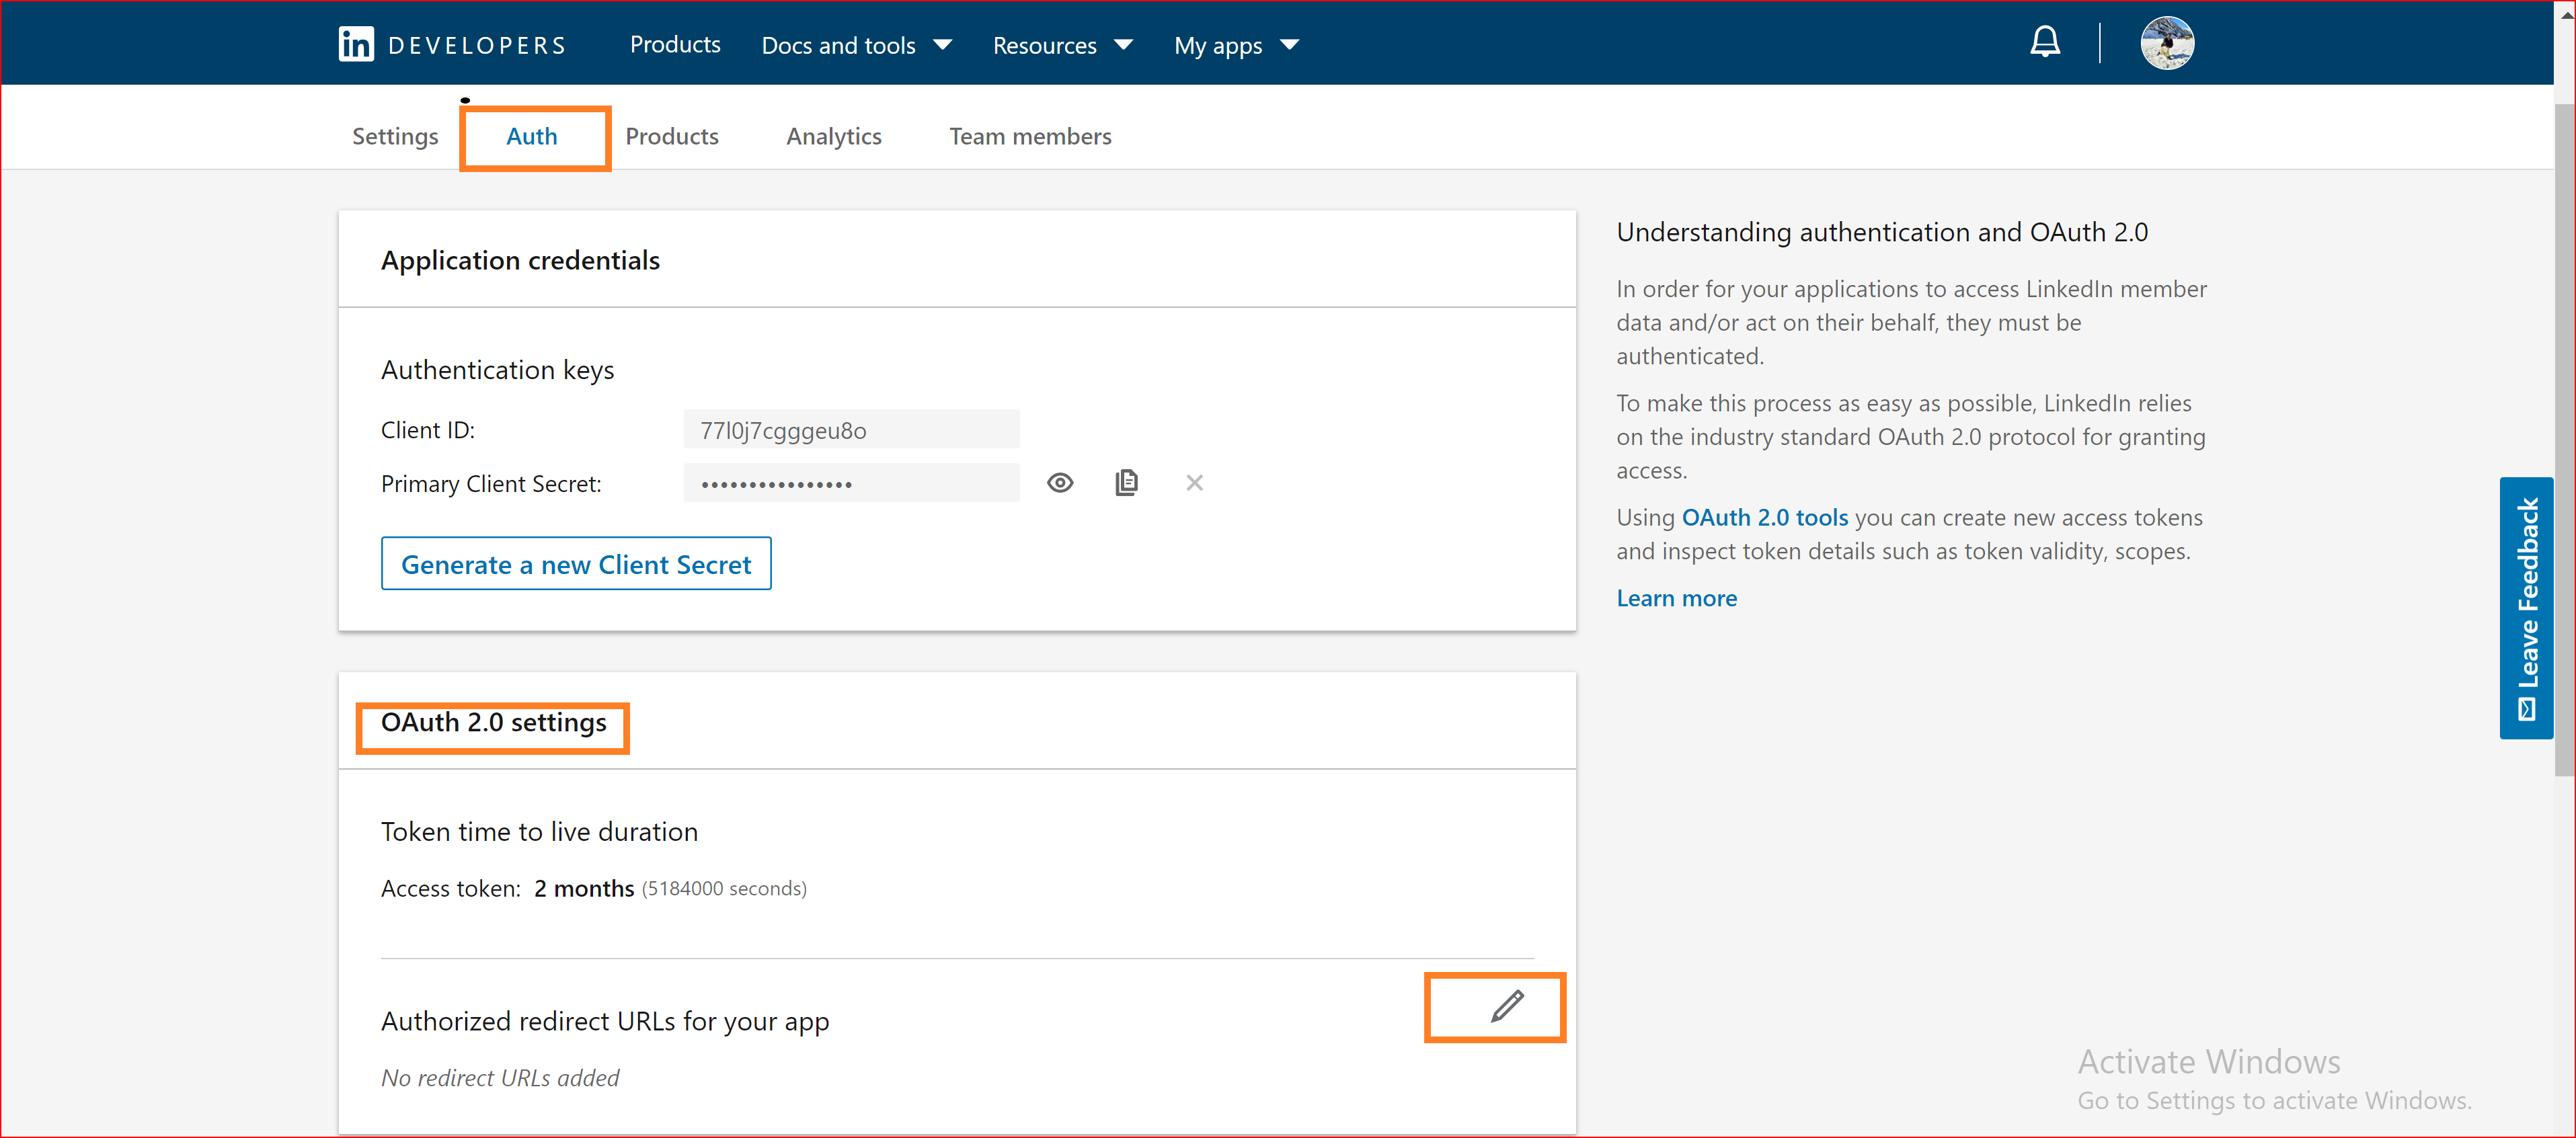Click the 'Application credentials' heading
Image resolution: width=2576 pixels, height=1138 pixels.
[x=520, y=260]
